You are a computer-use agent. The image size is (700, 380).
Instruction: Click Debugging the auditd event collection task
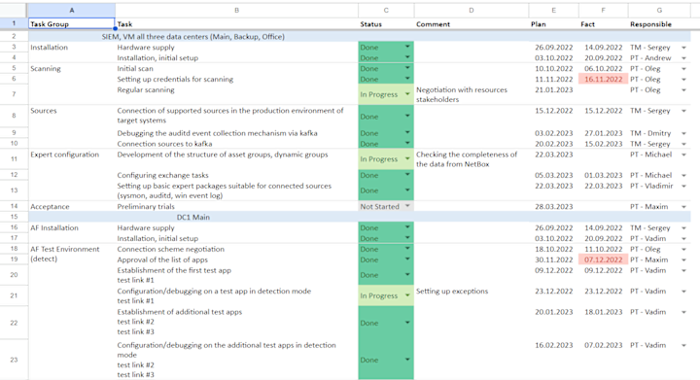217,133
